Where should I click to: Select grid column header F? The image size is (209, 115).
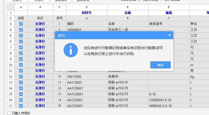point(169,7)
